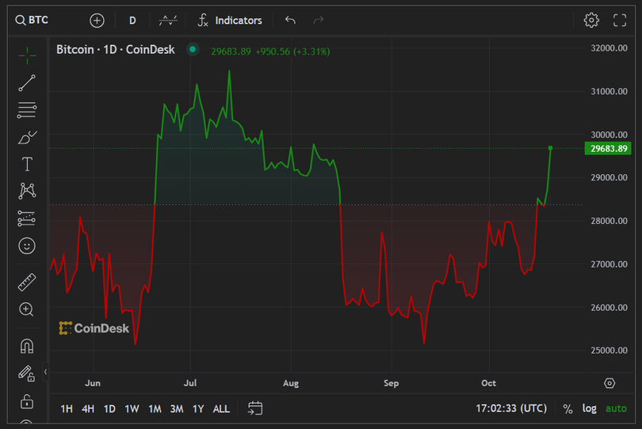Set range to 3M

[x=177, y=409]
